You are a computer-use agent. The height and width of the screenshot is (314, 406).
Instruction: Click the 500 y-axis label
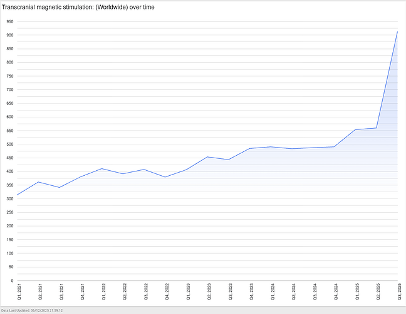9,144
